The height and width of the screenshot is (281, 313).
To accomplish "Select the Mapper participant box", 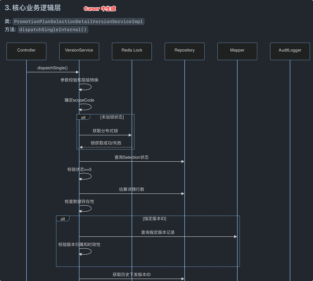I will click(x=237, y=51).
